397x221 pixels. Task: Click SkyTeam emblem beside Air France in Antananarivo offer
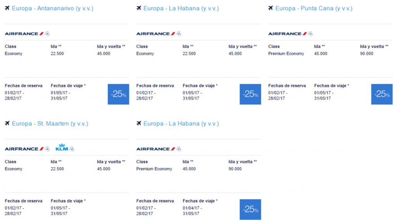pyautogui.click(x=47, y=34)
